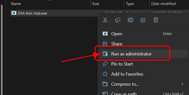189x95 pixels.
Task: Click the vertical scrollbar at the window's left edge
Action: pos(2,50)
